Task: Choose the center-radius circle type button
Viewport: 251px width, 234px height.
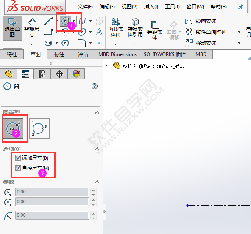Action: click(x=13, y=128)
